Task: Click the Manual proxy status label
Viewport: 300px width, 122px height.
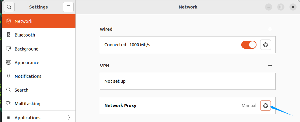Action: click(249, 106)
